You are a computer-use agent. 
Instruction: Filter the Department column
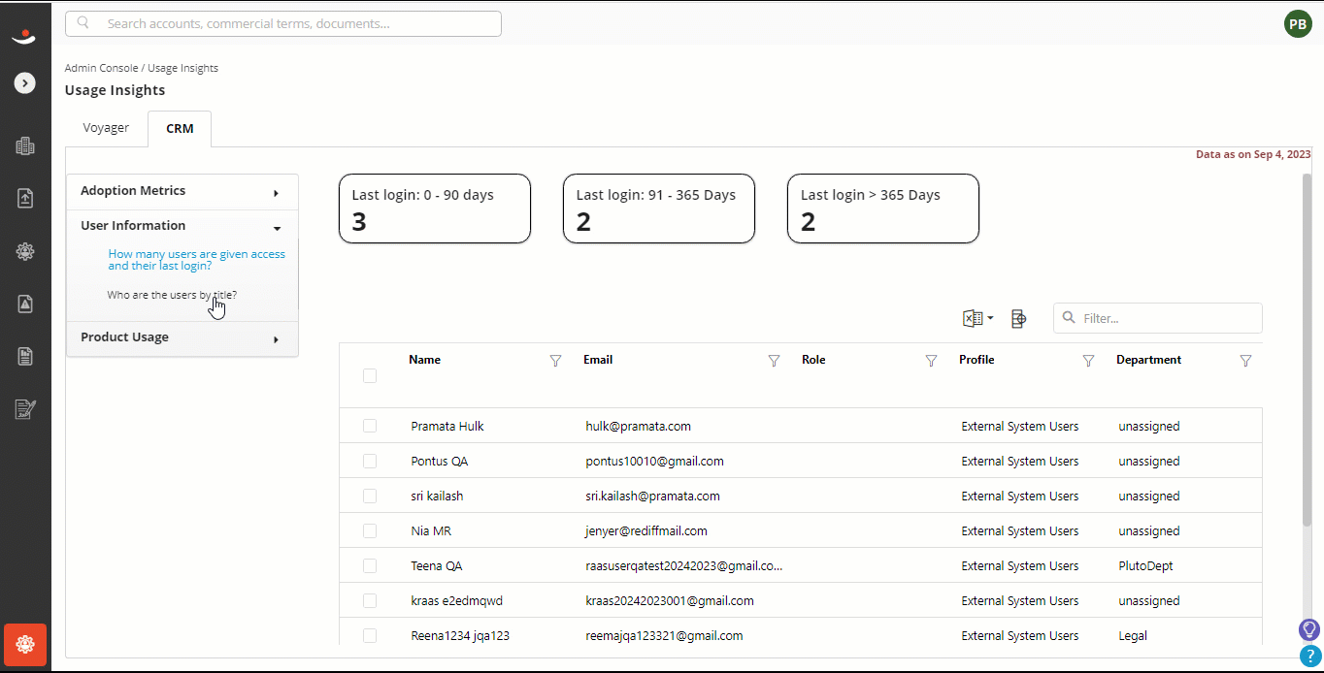1245,361
